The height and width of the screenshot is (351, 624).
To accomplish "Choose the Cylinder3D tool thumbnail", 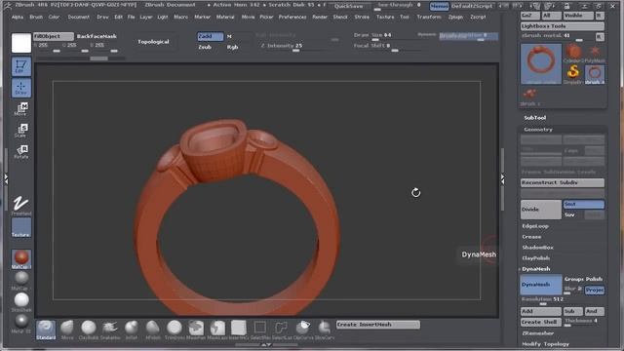I will [x=573, y=54].
